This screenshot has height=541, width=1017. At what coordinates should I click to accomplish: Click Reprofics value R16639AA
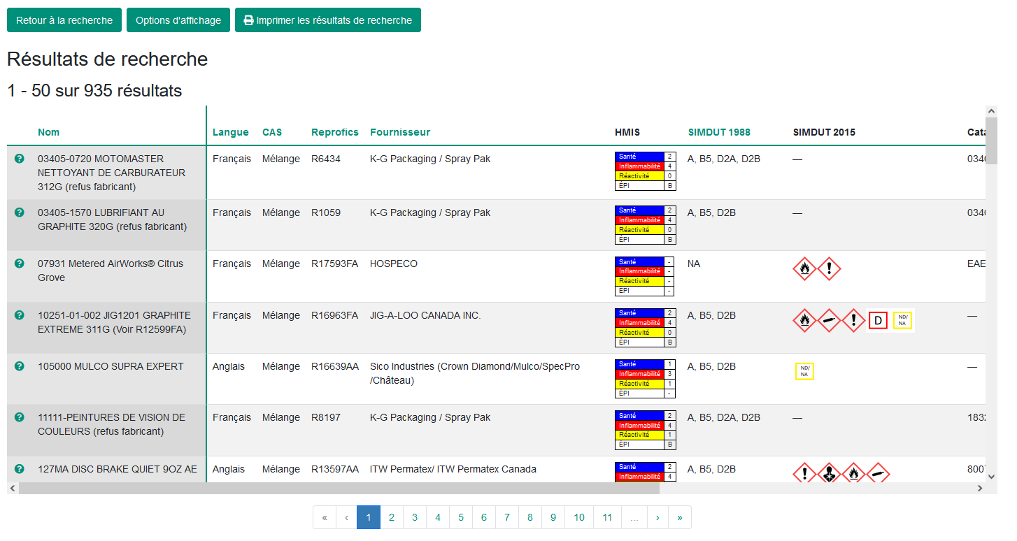(335, 366)
